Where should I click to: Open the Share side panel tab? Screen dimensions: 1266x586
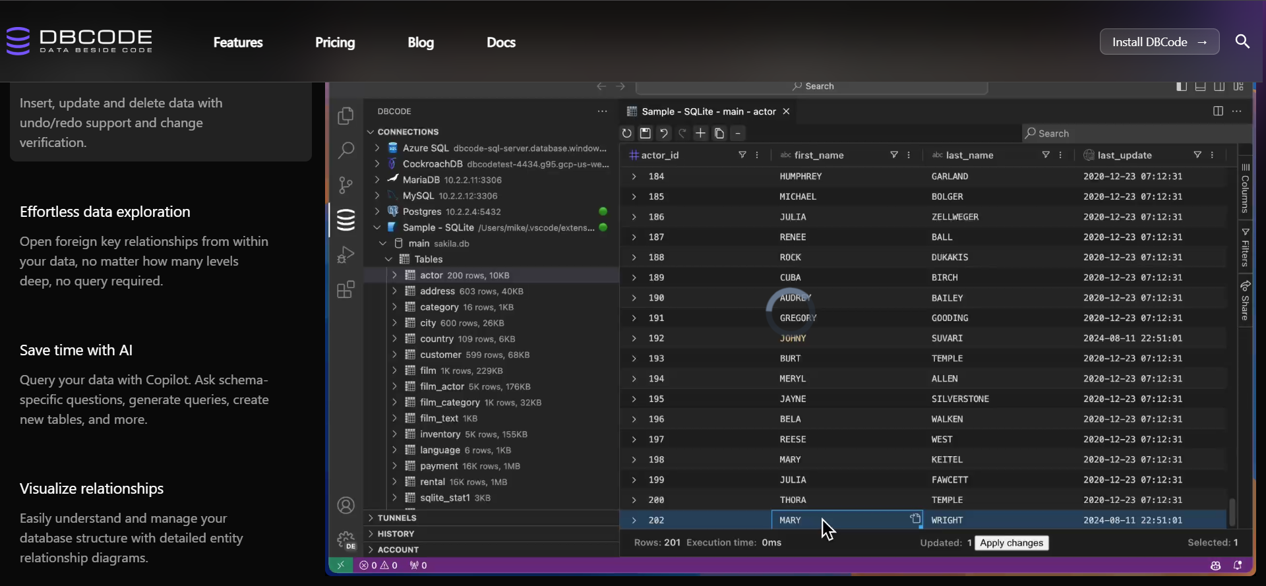(1245, 301)
